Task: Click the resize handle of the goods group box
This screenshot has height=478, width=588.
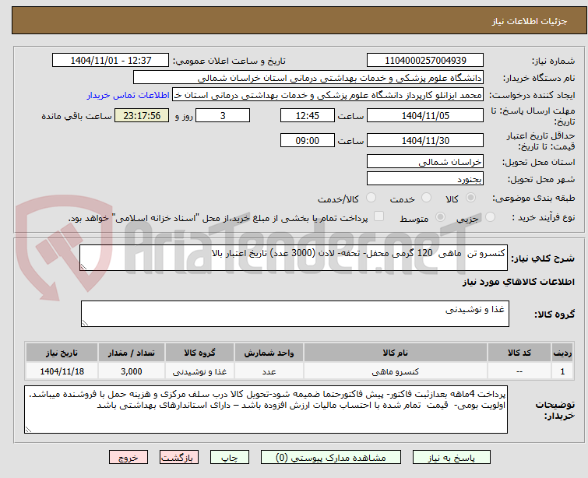Action: coord(85,322)
